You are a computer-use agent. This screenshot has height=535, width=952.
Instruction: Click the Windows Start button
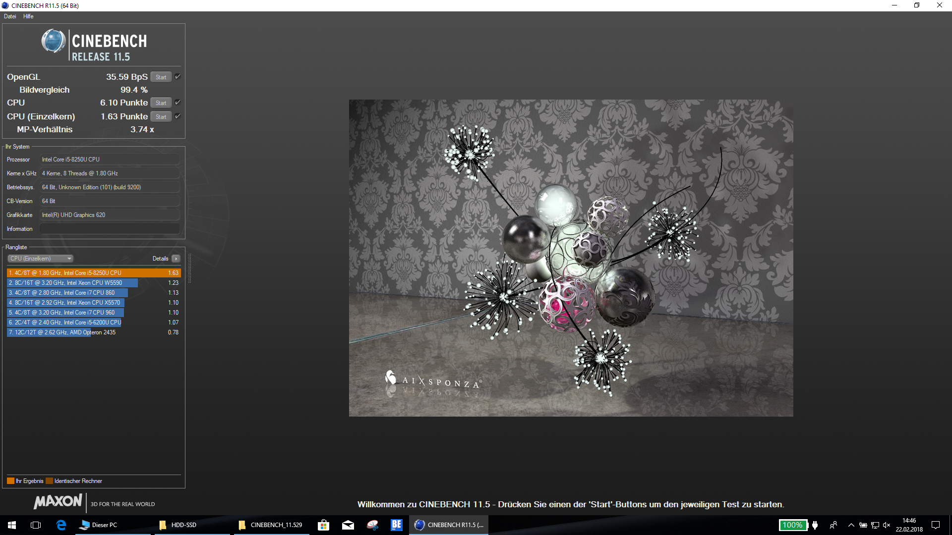click(x=12, y=525)
